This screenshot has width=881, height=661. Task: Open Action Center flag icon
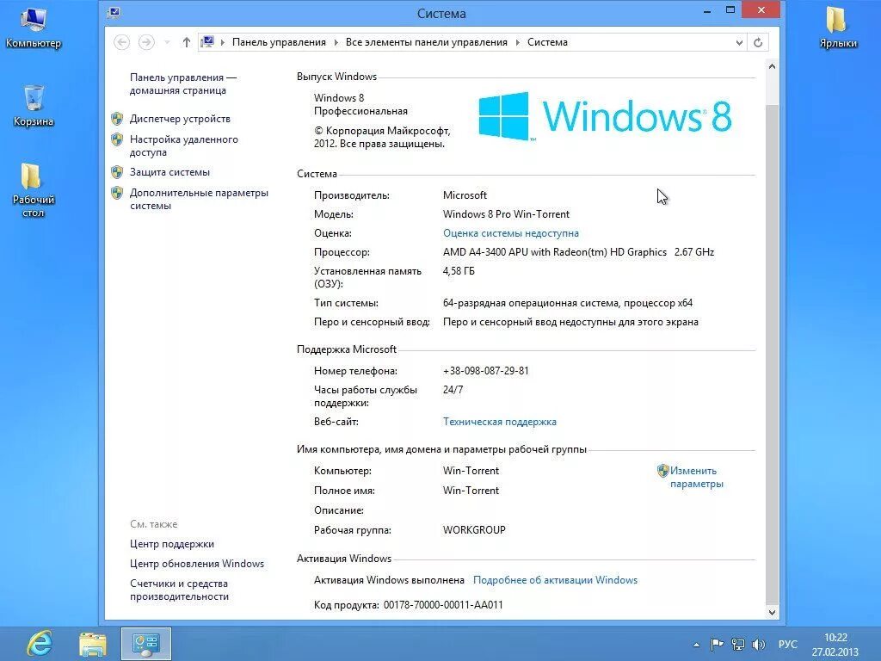(717, 644)
